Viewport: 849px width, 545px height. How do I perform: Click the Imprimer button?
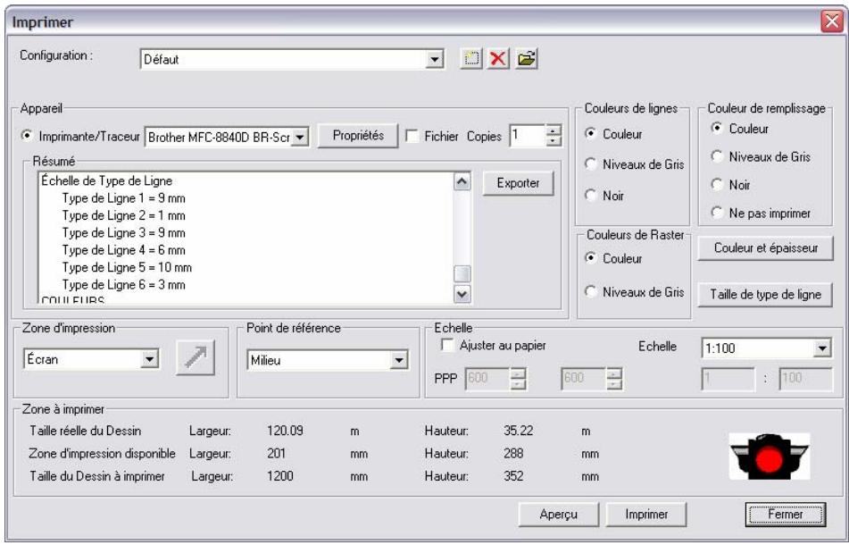(646, 514)
